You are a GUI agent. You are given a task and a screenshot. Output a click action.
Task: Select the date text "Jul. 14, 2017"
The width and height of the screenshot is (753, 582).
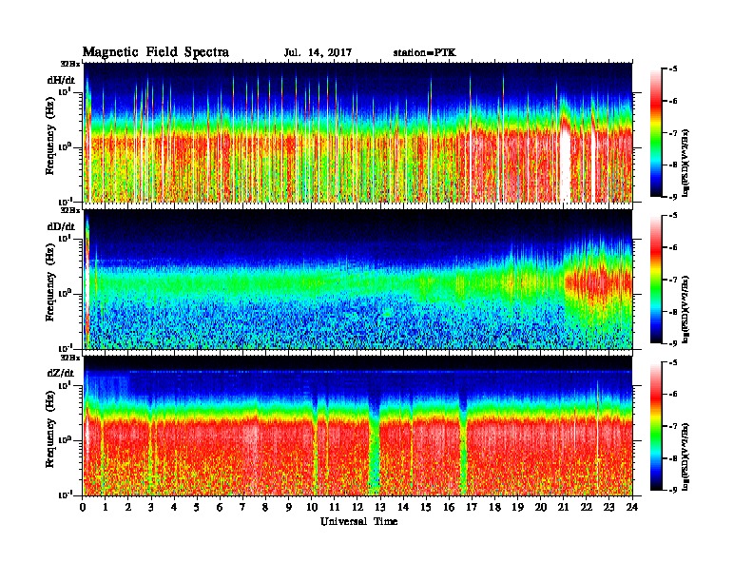pyautogui.click(x=318, y=53)
